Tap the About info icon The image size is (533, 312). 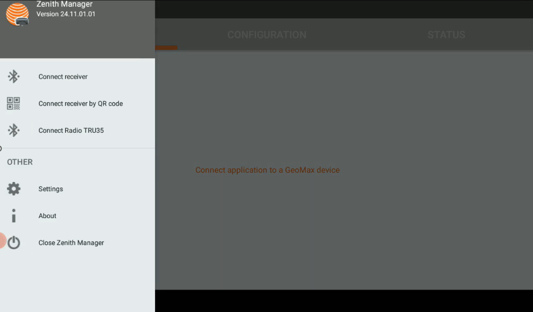coord(14,216)
